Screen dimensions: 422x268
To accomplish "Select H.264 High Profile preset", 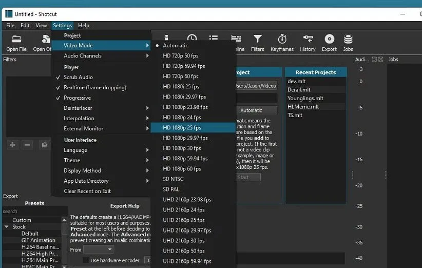I will [40, 254].
